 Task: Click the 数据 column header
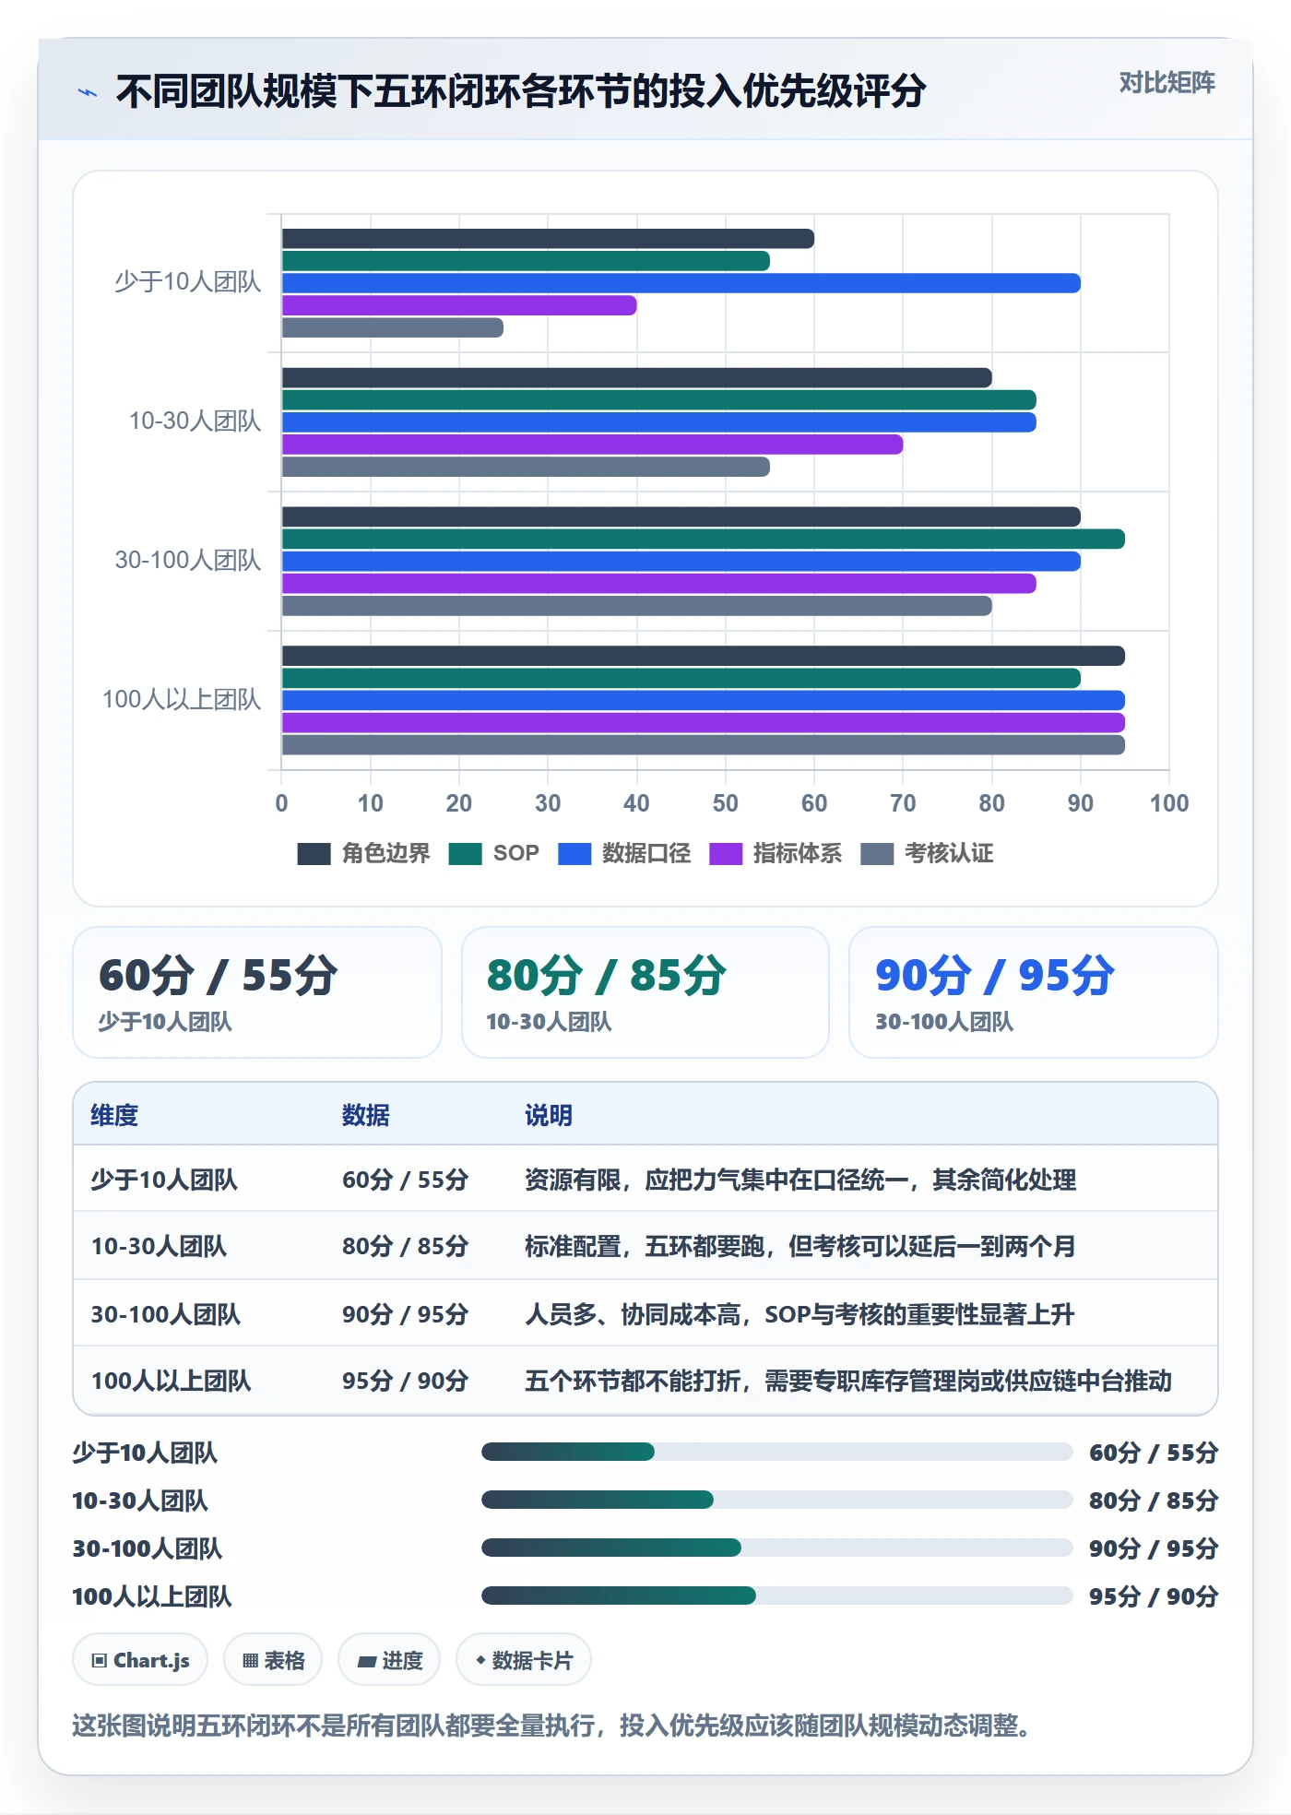coord(366,1115)
